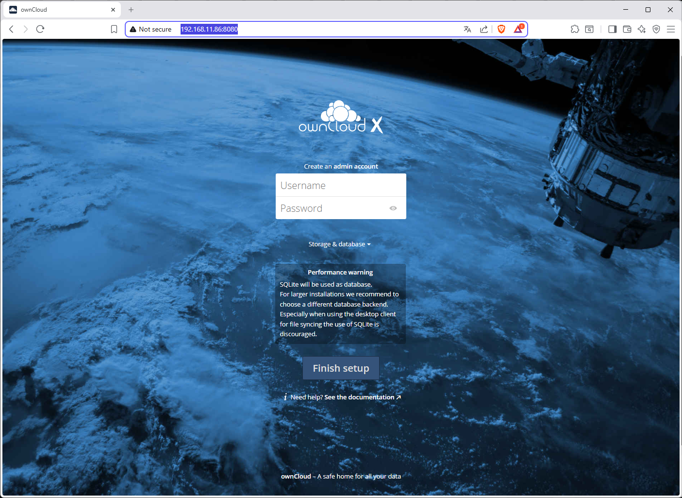Click the Brave Shields lion icon
This screenshot has height=498, width=682.
[x=501, y=29]
